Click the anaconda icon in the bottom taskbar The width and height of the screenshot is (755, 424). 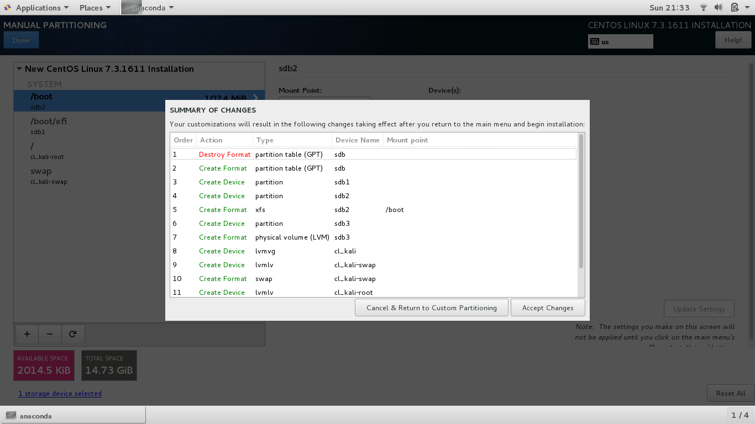tap(11, 416)
